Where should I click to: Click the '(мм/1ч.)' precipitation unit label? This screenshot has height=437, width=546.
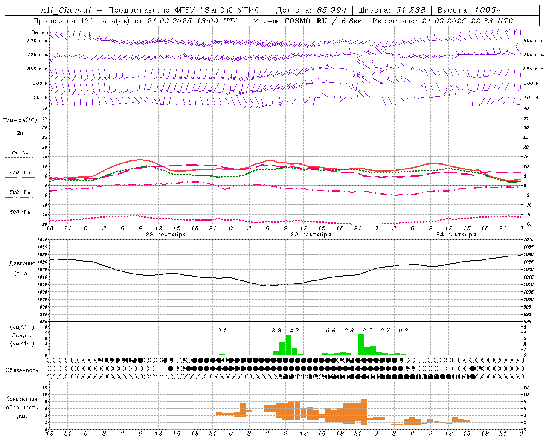[x=22, y=344]
